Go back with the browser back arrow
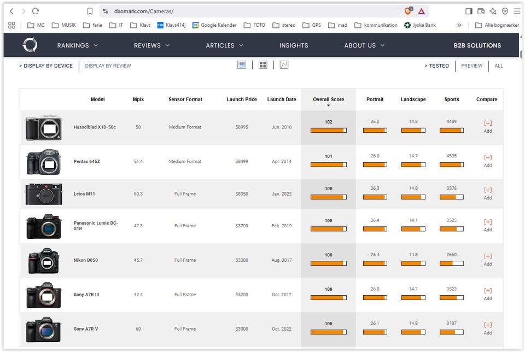Screen dimensions: 525x352 point(11,11)
